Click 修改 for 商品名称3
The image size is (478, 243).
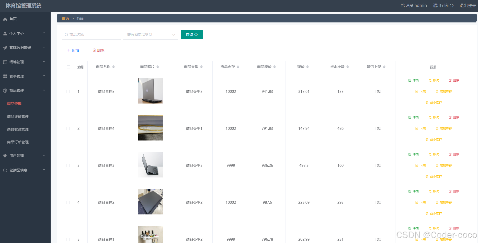pyautogui.click(x=434, y=154)
